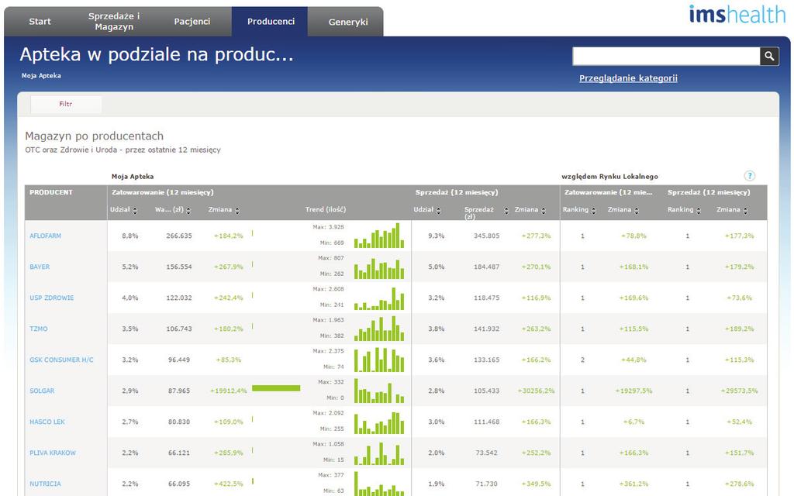Screen dimensions: 794x496
Task: Sort by the Wa... (zł) column
Action: (188, 211)
